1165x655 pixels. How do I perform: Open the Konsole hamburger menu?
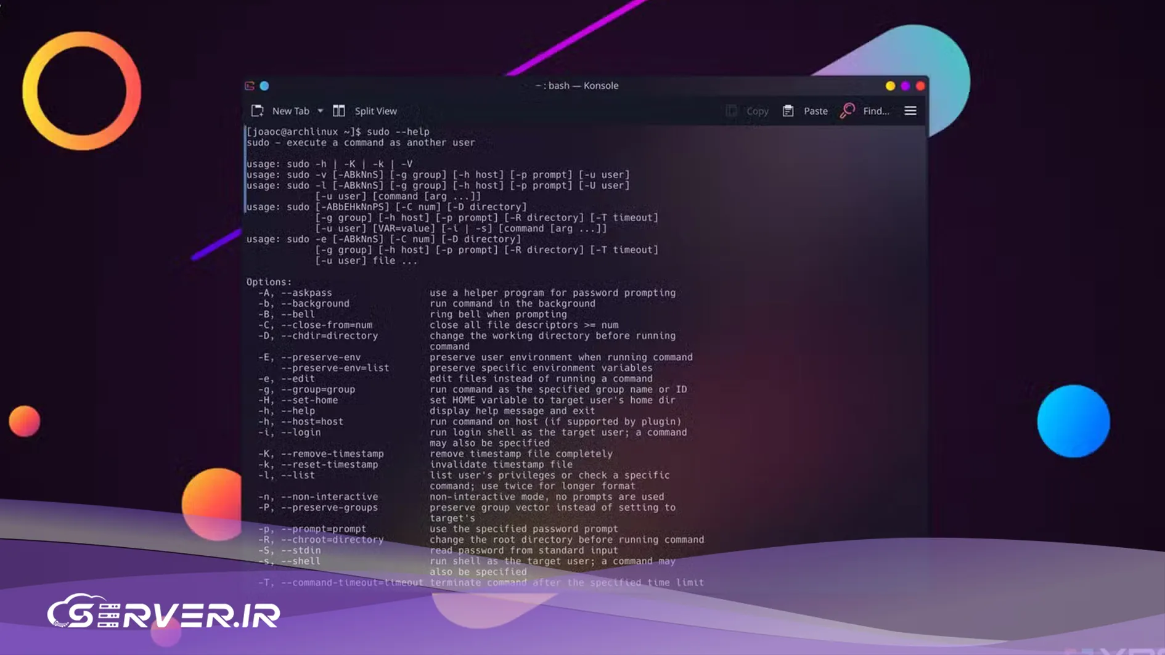point(910,111)
